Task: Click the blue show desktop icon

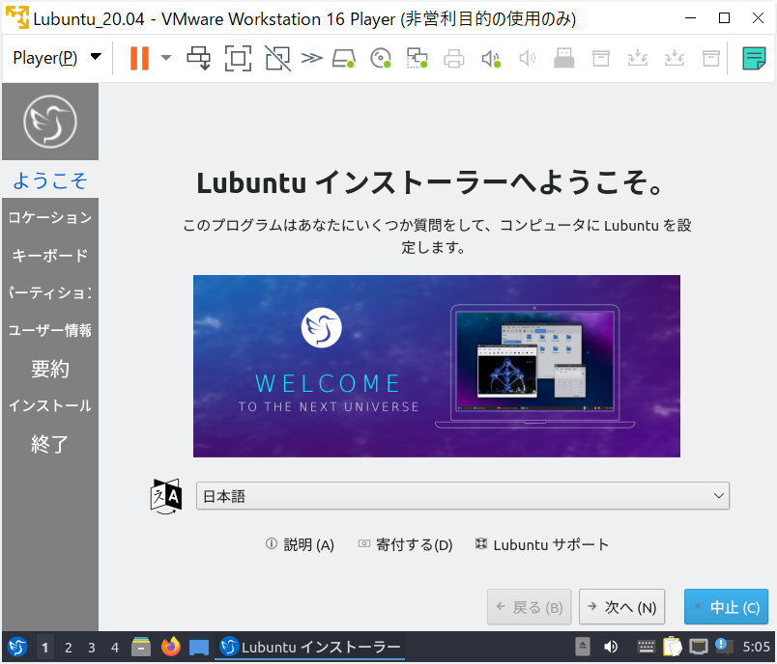Action: click(199, 648)
